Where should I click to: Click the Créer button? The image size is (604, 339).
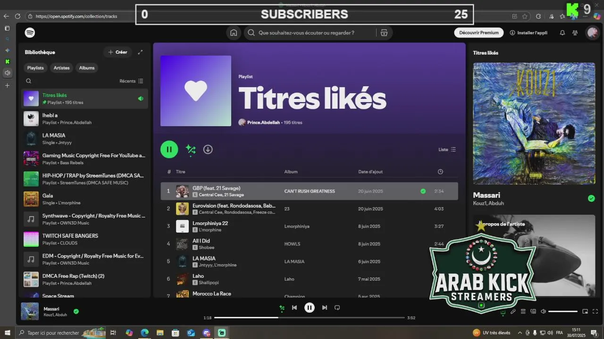[x=118, y=52]
